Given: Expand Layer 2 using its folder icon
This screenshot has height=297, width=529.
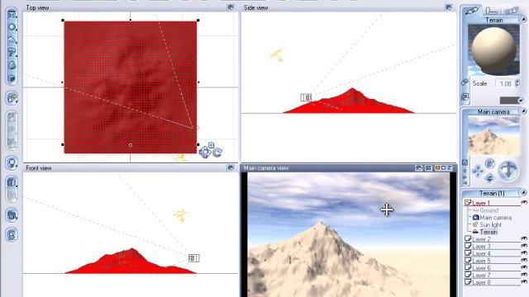Looking at the screenshot, I should pyautogui.click(x=468, y=238).
